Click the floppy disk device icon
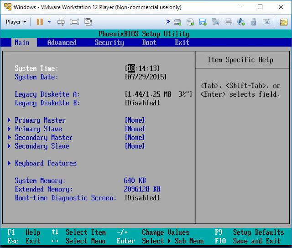This screenshot has width=292, height=248. point(203,22)
